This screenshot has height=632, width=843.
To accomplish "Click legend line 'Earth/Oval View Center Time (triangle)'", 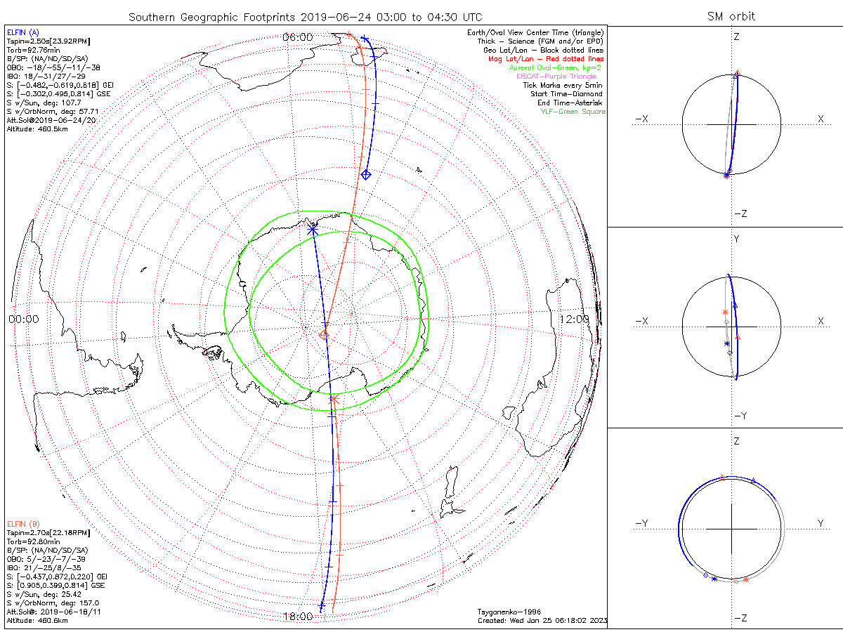I will pos(536,33).
